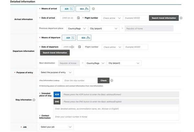Screen dimensions: 194x132
Task: Click departure Search travel information button
Action: 55,53
